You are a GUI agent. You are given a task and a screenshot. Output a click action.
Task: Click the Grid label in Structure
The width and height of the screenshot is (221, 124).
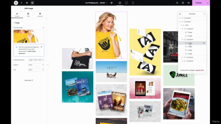coord(187,25)
